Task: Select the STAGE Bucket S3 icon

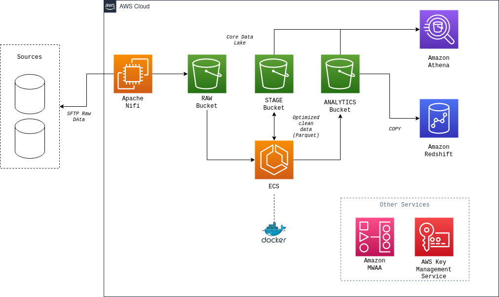Action: click(x=274, y=74)
